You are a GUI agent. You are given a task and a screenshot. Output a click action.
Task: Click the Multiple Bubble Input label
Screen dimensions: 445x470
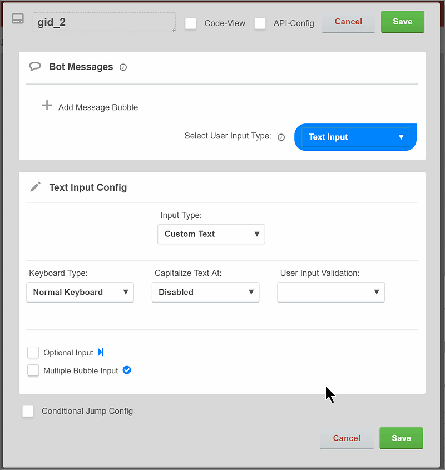tap(81, 371)
